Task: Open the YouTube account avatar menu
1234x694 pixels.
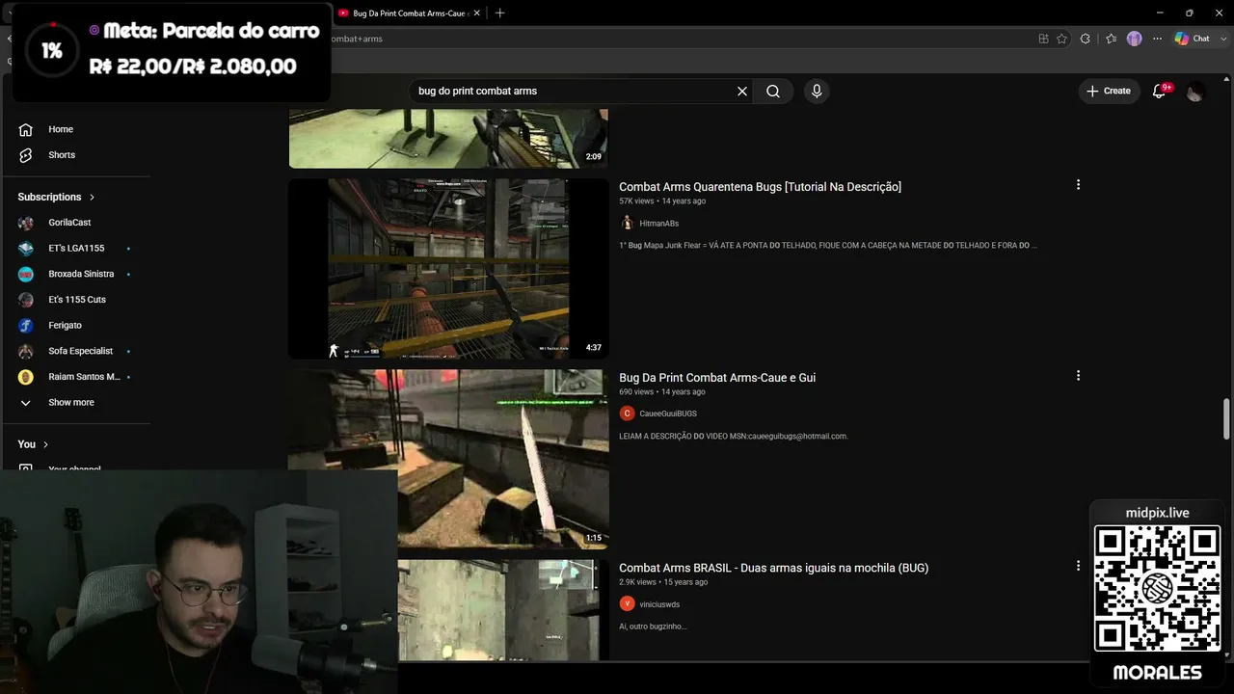Action: point(1195,92)
